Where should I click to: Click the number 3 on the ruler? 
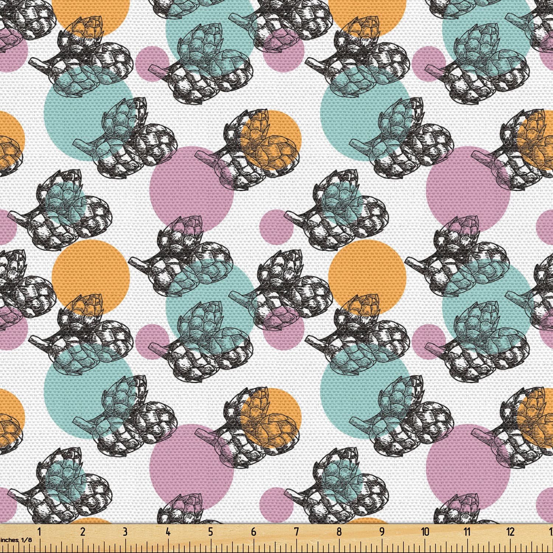(125, 532)
